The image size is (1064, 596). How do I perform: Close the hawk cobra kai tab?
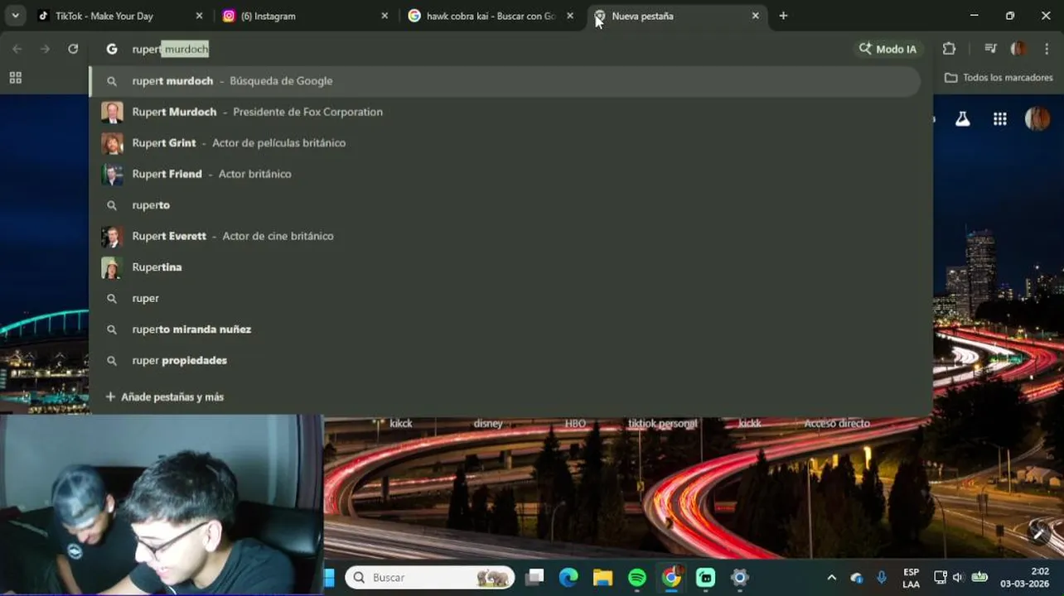[570, 16]
